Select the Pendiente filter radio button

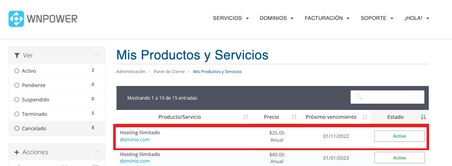[x=17, y=85]
